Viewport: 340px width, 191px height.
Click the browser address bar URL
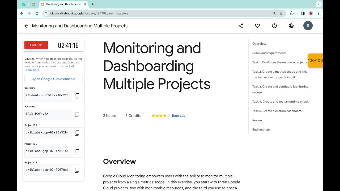(89, 13)
